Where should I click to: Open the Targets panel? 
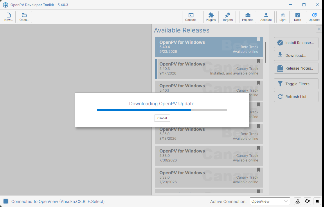pyautogui.click(x=228, y=17)
